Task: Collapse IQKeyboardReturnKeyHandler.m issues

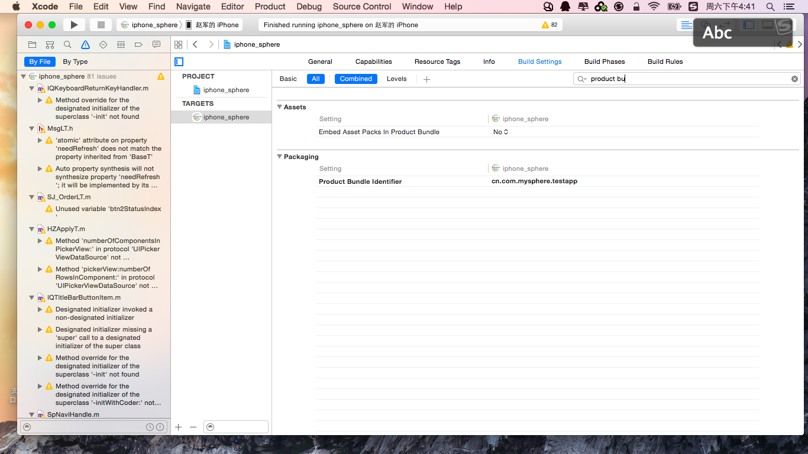Action: tap(32, 88)
